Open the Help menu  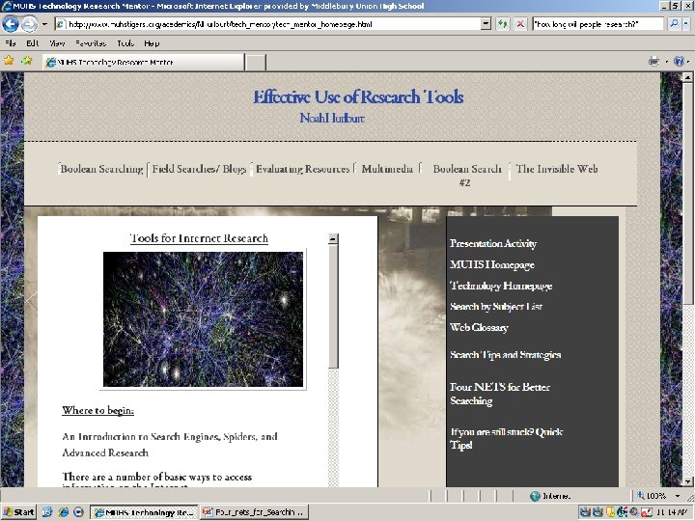pyautogui.click(x=152, y=43)
